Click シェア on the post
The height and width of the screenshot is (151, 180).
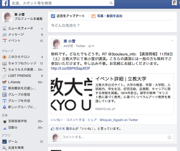pos(92,120)
